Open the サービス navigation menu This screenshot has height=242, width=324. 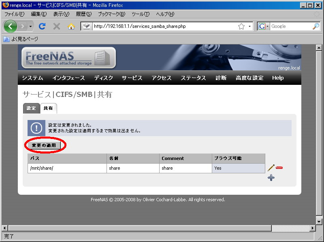tap(132, 78)
